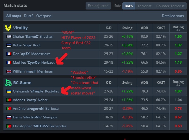Click the Portuguese flag beside MUTiRiS

[x=9, y=126]
